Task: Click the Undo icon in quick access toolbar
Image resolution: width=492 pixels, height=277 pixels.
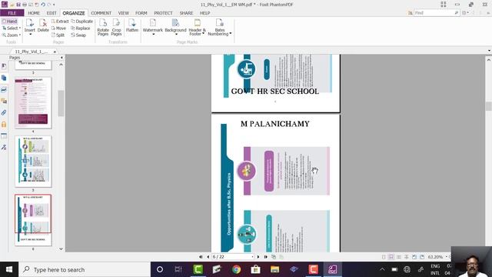Action: point(43,5)
